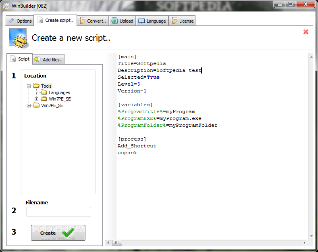Screen dimensions: 318x252
Task: Click the %ProgramEXE%=myProgram.exe line
Action: point(160,118)
